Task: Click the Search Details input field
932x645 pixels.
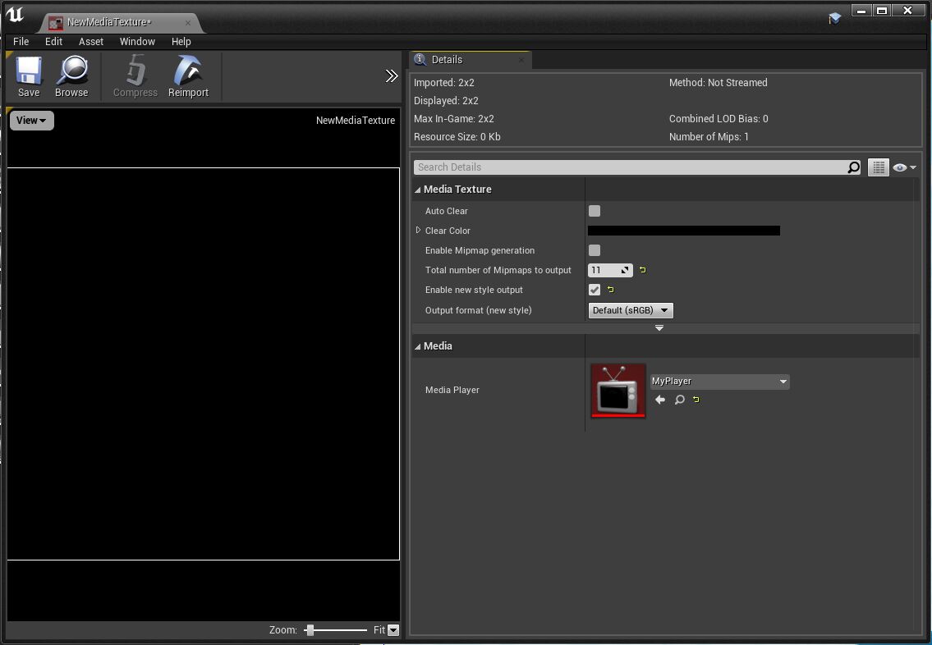Action: (x=629, y=167)
